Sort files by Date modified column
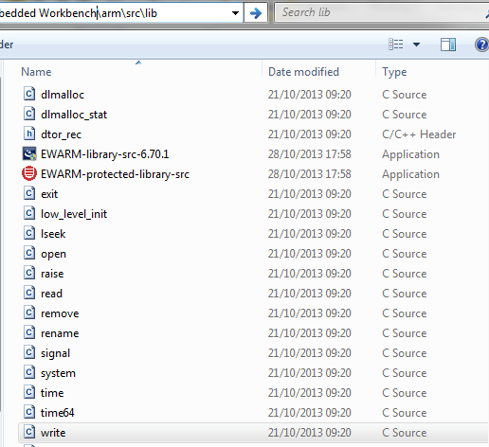This screenshot has width=489, height=447. (x=303, y=72)
